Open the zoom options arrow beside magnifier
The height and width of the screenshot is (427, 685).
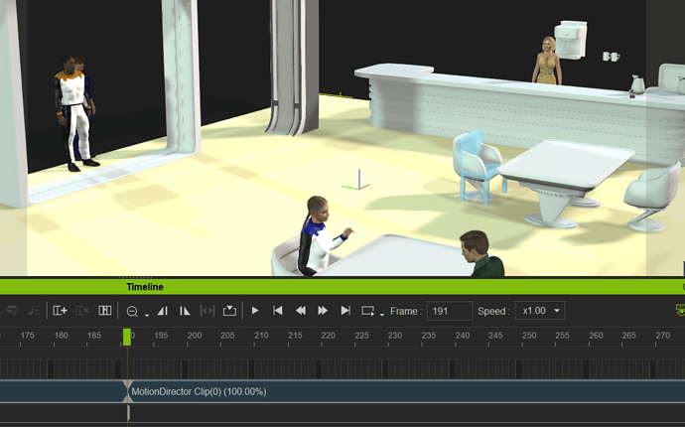pyautogui.click(x=147, y=315)
